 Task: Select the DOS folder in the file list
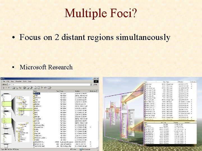click(35, 115)
